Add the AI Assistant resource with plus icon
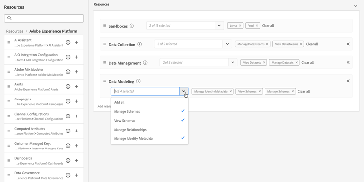This screenshot has height=182, width=364. pos(76,42)
